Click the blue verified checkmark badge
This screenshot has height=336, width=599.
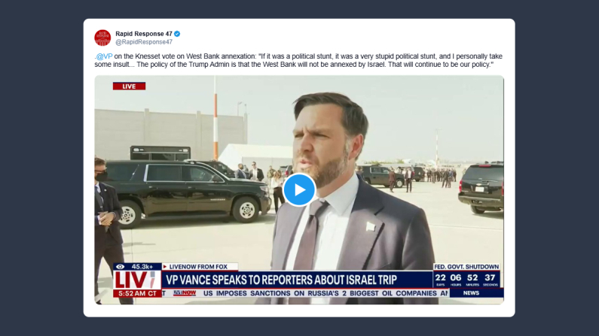[177, 34]
